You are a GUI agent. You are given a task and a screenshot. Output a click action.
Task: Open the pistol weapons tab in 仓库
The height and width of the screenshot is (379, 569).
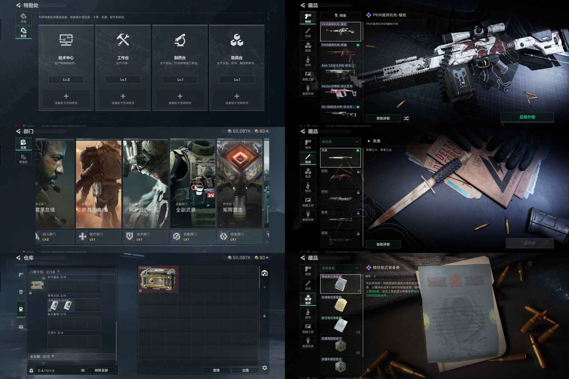pos(21,275)
